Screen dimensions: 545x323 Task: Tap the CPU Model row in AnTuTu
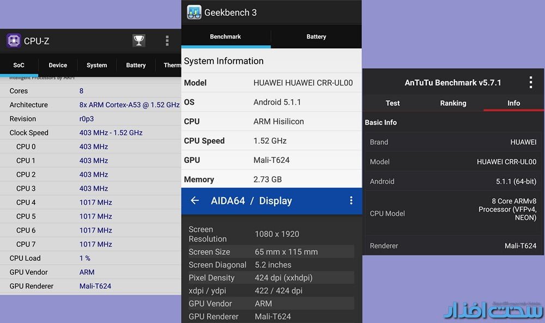(453, 214)
